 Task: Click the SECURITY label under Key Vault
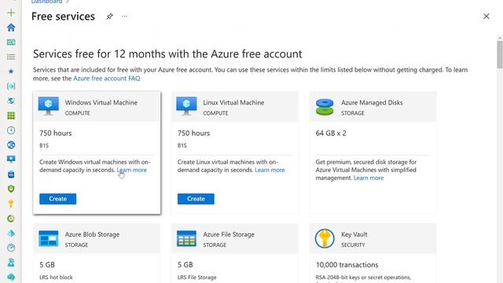[x=353, y=244]
